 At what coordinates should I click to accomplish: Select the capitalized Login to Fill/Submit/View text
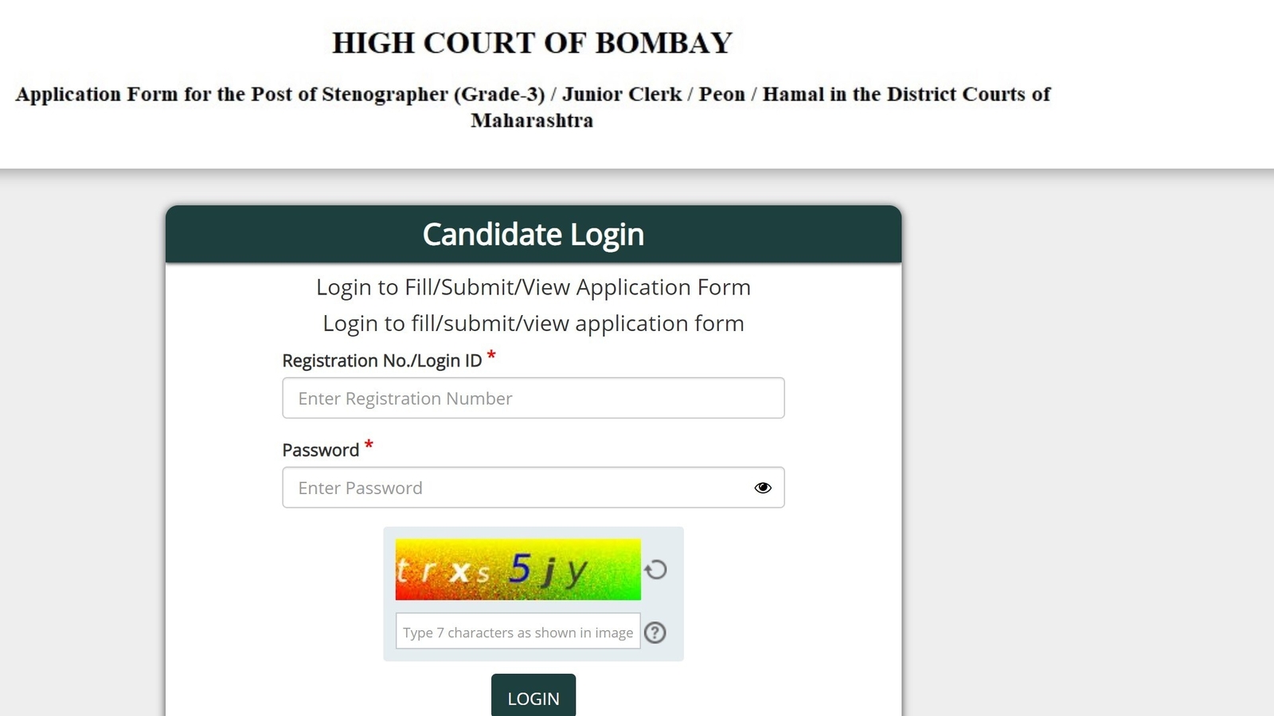[x=533, y=287]
